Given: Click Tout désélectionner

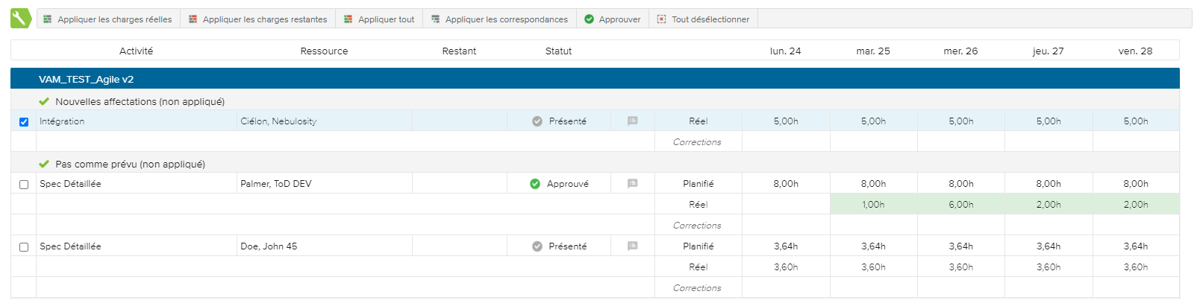Looking at the screenshot, I should pyautogui.click(x=703, y=19).
